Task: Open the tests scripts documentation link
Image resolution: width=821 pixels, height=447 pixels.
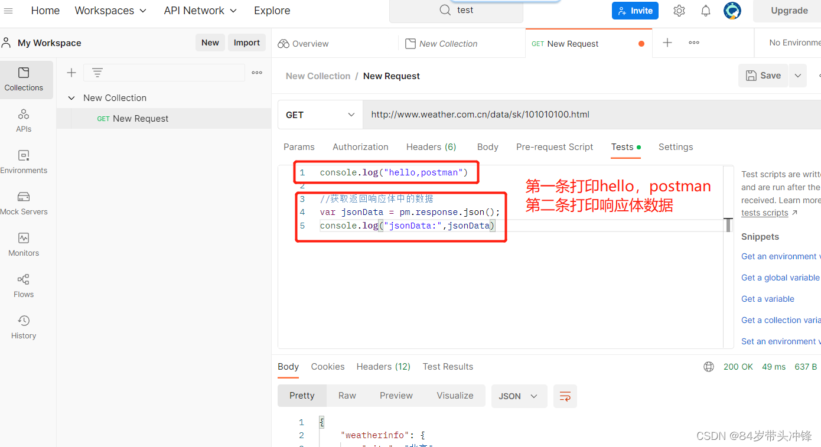Action: 765,213
